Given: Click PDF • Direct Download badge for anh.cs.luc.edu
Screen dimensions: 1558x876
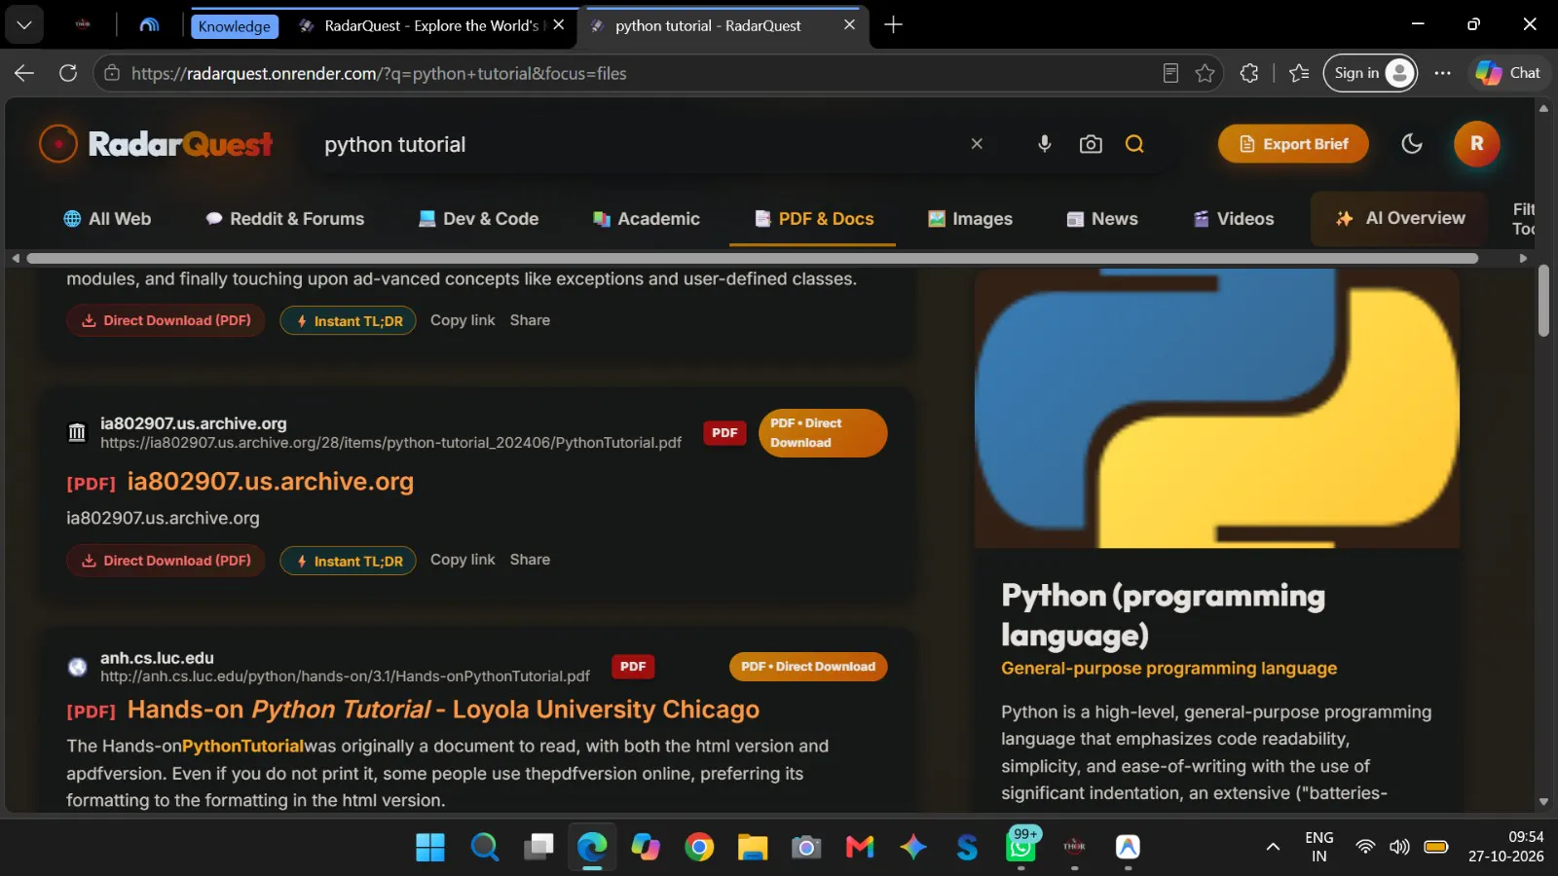Looking at the screenshot, I should click(x=808, y=667).
